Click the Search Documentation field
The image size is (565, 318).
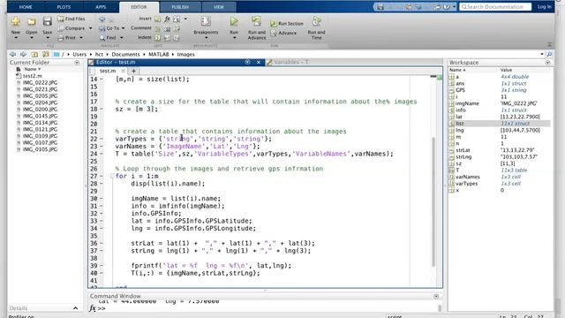(x=495, y=7)
